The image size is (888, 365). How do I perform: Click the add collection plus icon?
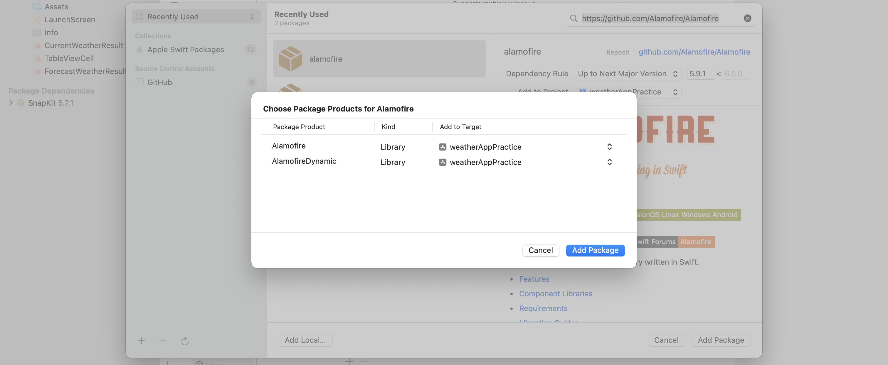(x=141, y=341)
